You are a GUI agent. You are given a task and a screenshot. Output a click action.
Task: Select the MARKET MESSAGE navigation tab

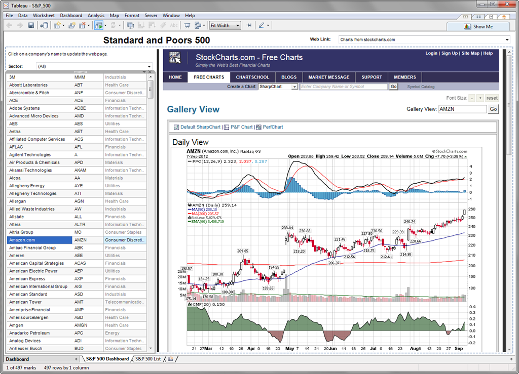click(x=328, y=77)
